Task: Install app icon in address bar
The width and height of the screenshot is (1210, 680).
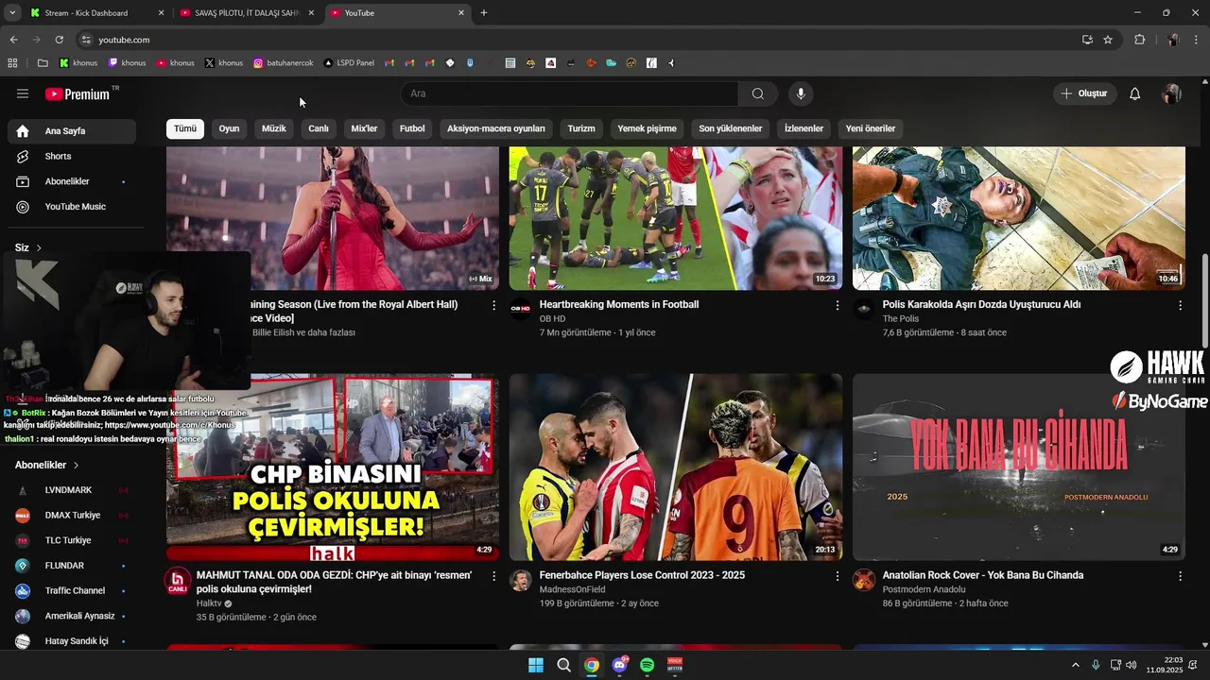Action: [1087, 40]
